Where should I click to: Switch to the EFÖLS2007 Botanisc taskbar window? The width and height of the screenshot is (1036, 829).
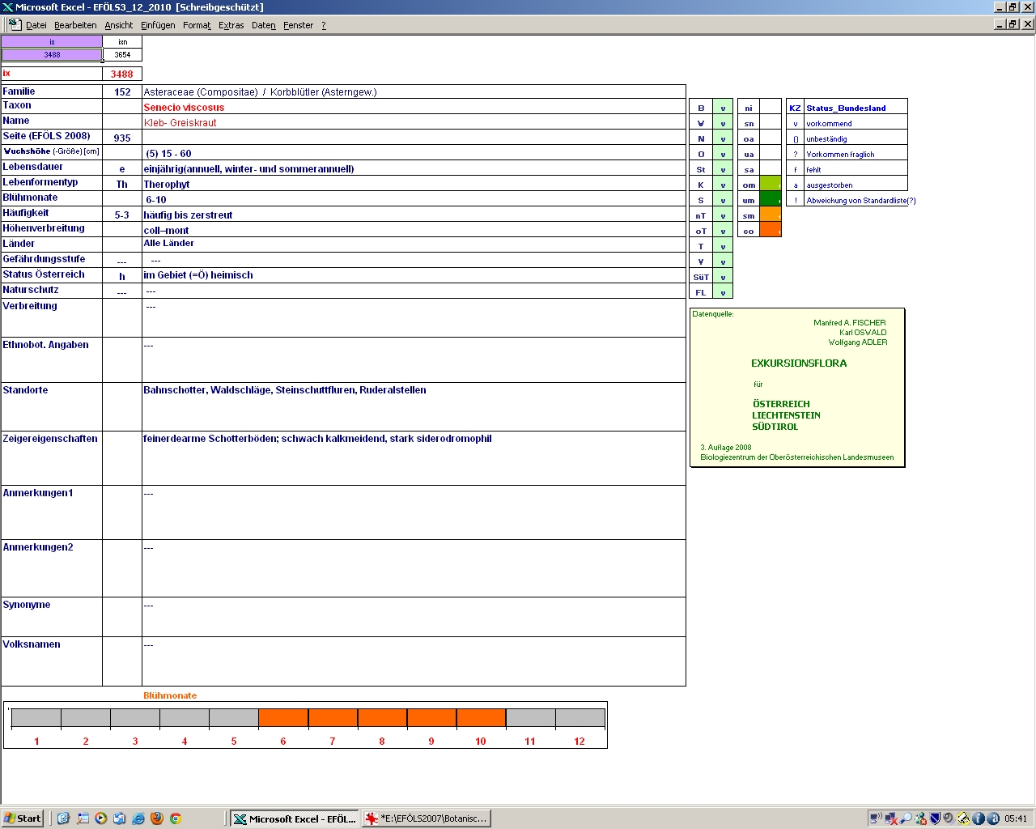point(427,818)
